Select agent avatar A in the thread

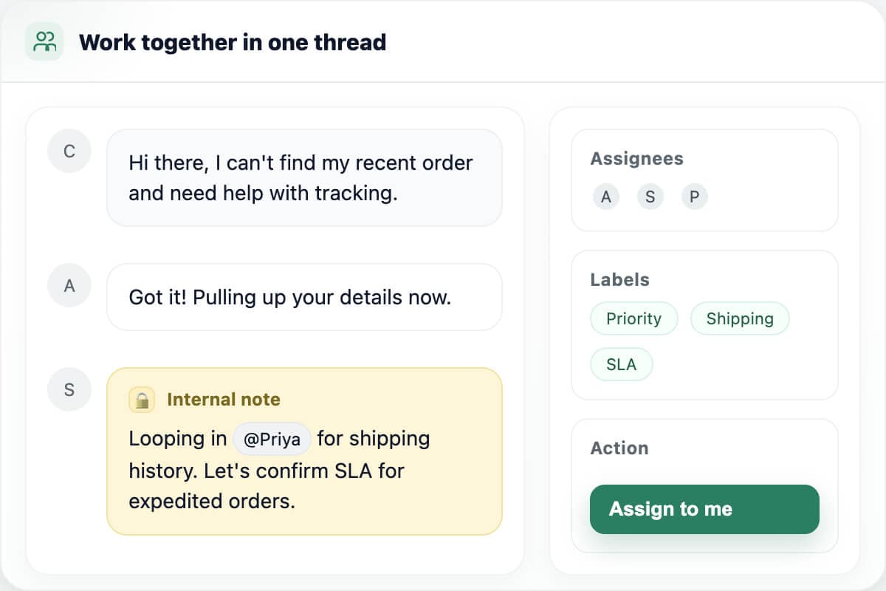point(69,285)
